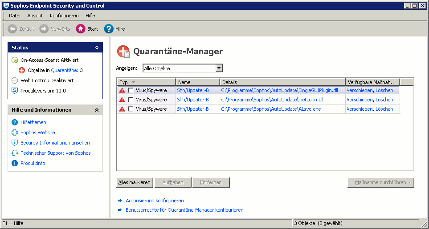This screenshot has height=229, width=429.
Task: Click the Produktversion shield icon
Action: pyautogui.click(x=15, y=91)
